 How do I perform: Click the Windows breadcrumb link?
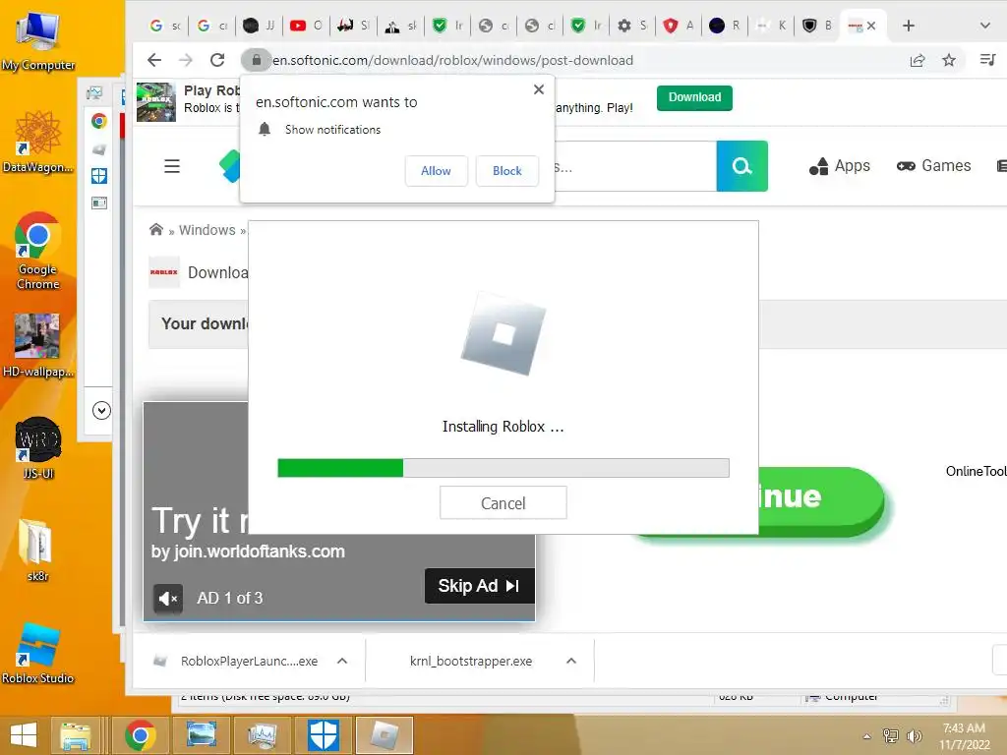[207, 230]
